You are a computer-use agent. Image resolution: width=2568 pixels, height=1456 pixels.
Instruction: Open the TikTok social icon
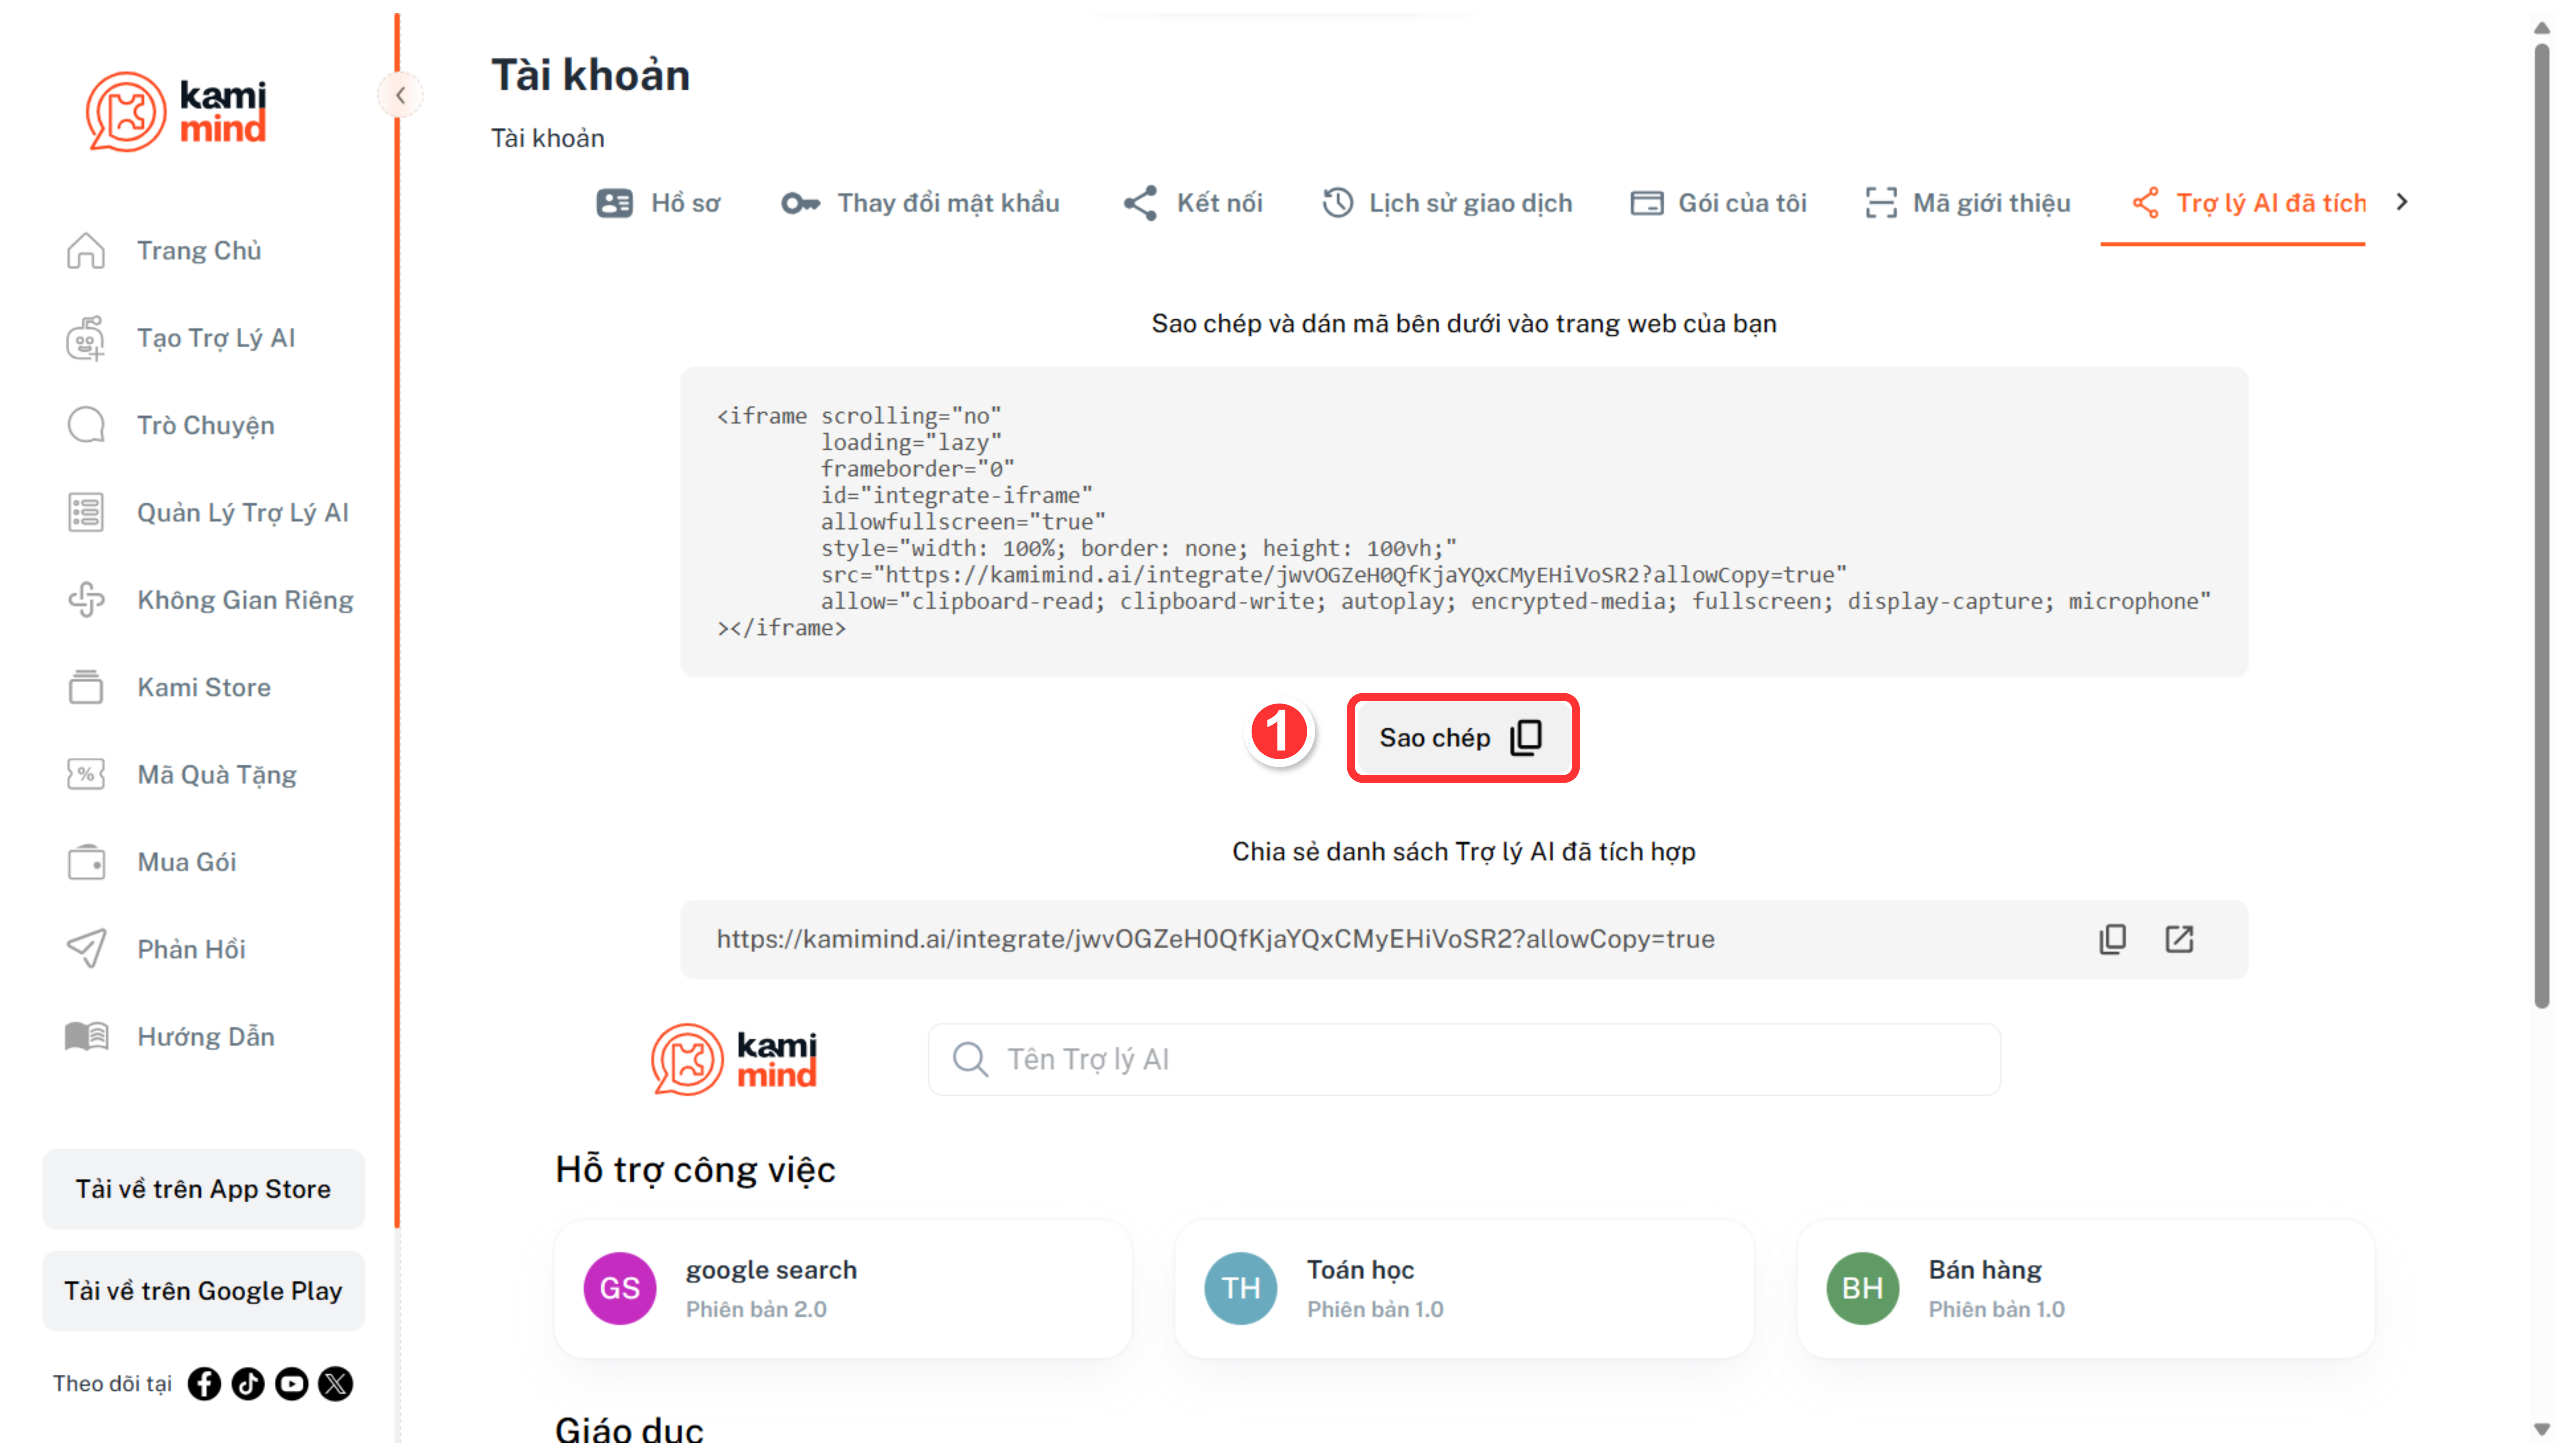[x=248, y=1384]
